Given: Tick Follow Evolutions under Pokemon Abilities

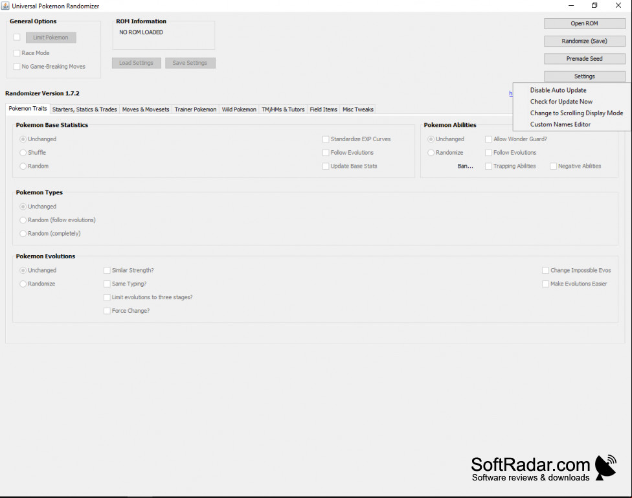Looking at the screenshot, I should pos(488,152).
